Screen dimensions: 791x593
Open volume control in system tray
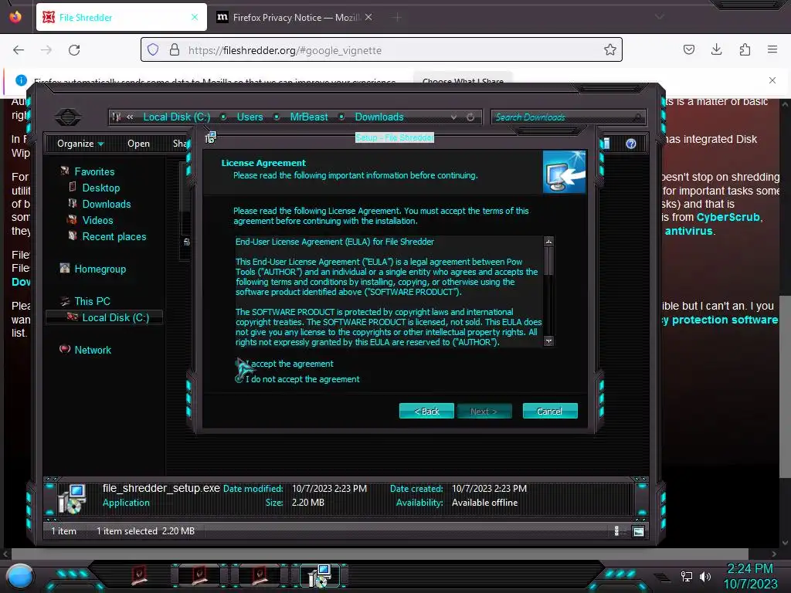pyautogui.click(x=704, y=576)
